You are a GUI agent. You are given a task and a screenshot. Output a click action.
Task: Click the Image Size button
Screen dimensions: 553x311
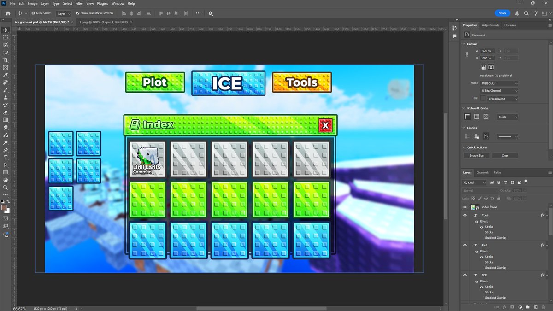(477, 156)
